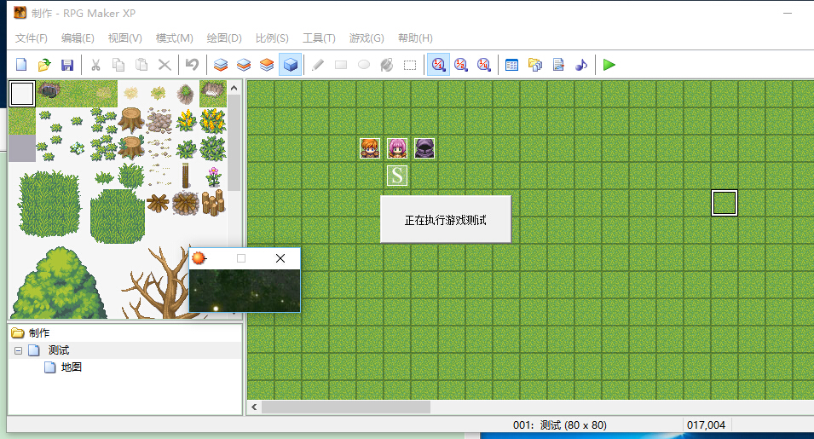Collapse the 测试 map tree node

click(18, 351)
